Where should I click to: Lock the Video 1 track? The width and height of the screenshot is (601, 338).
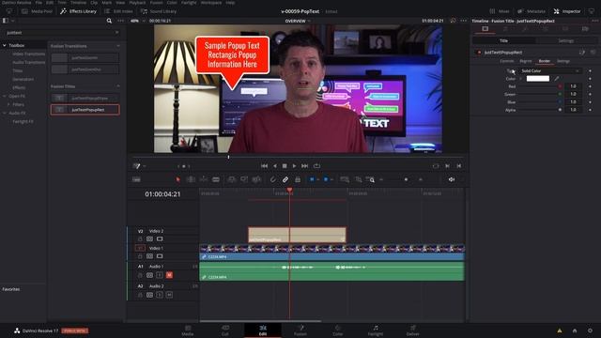pos(140,256)
